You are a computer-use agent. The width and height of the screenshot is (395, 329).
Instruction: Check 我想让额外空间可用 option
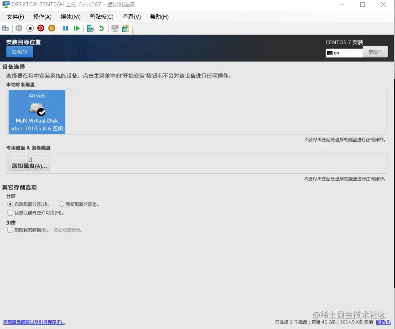point(10,212)
